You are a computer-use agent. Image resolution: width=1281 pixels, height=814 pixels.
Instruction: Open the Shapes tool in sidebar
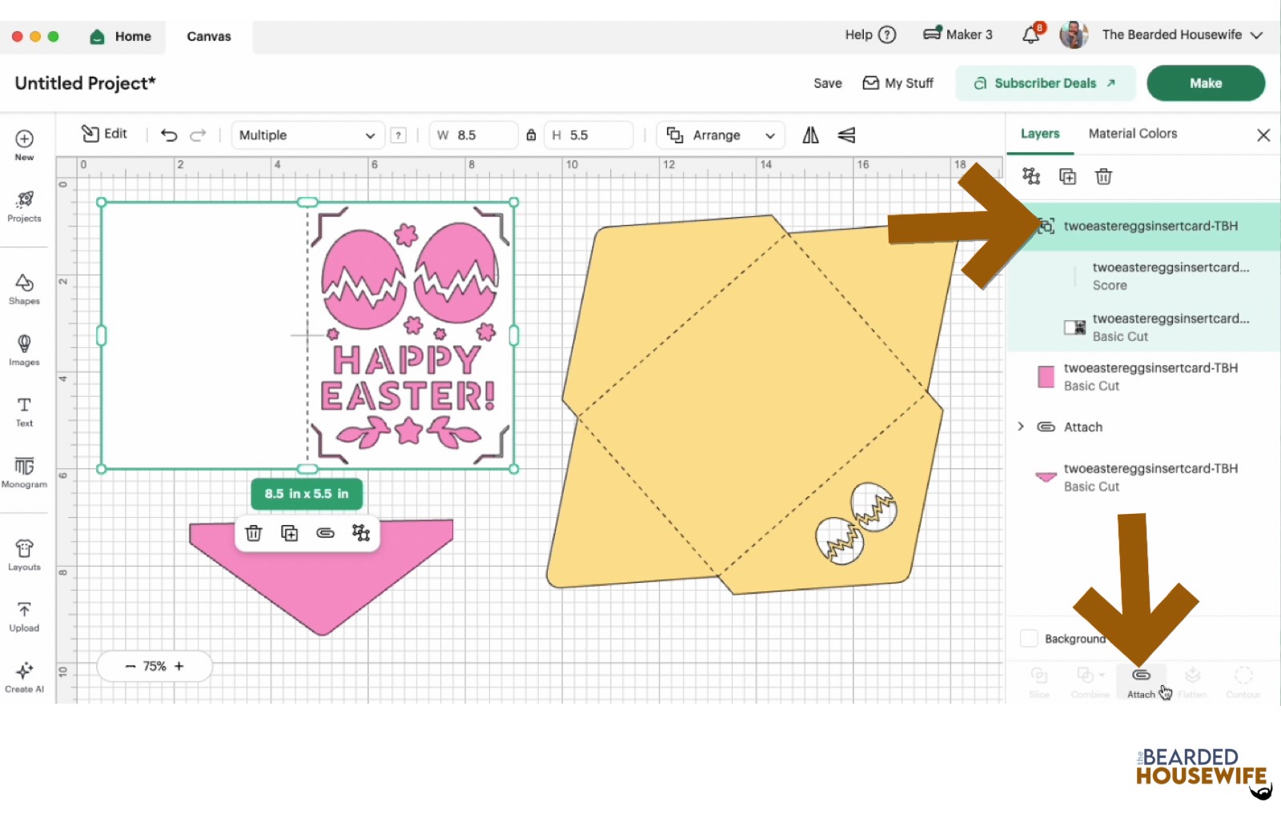pos(24,289)
